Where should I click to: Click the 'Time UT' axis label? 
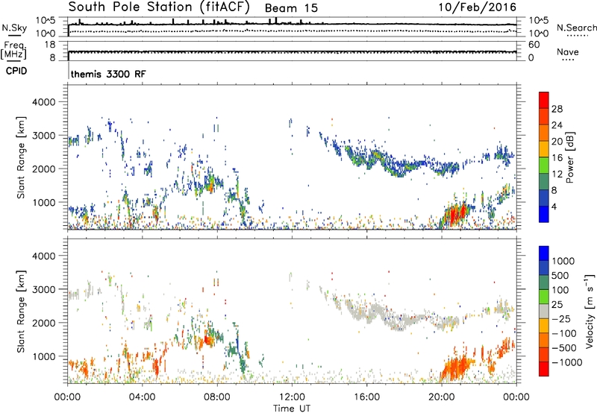pos(292,409)
